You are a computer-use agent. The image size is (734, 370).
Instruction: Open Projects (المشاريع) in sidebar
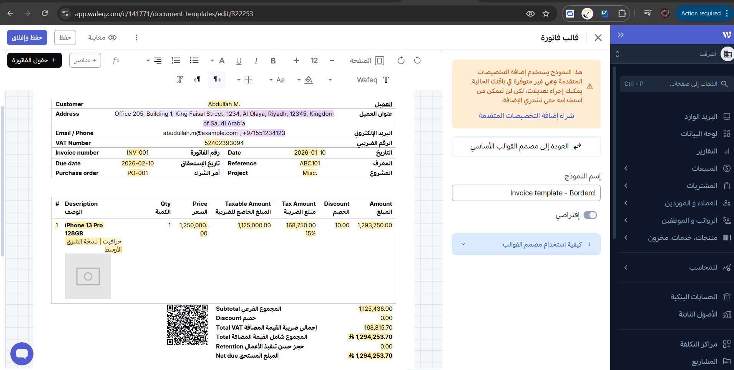point(711,362)
